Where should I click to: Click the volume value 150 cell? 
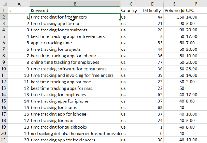(174, 17)
